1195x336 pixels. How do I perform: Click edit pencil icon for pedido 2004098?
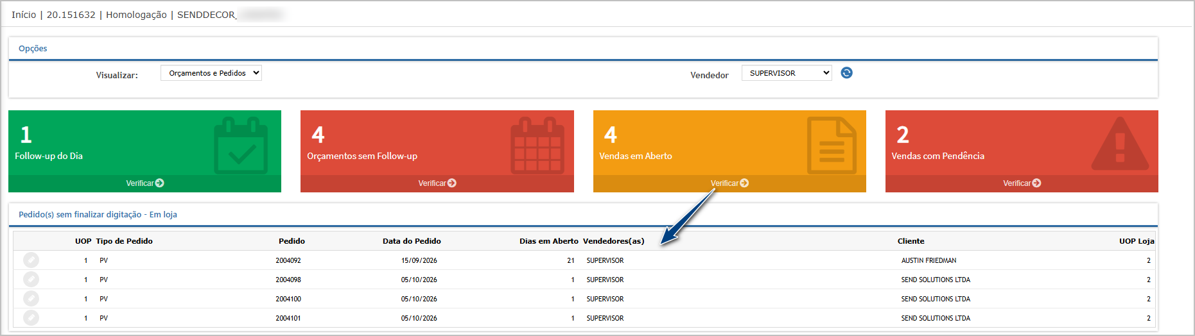[31, 280]
